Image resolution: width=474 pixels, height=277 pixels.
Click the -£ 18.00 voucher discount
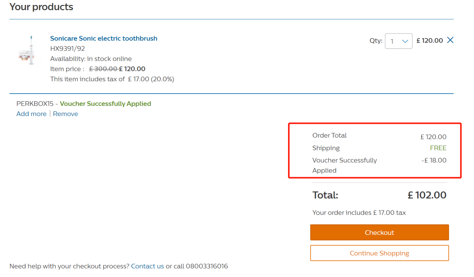coord(434,160)
